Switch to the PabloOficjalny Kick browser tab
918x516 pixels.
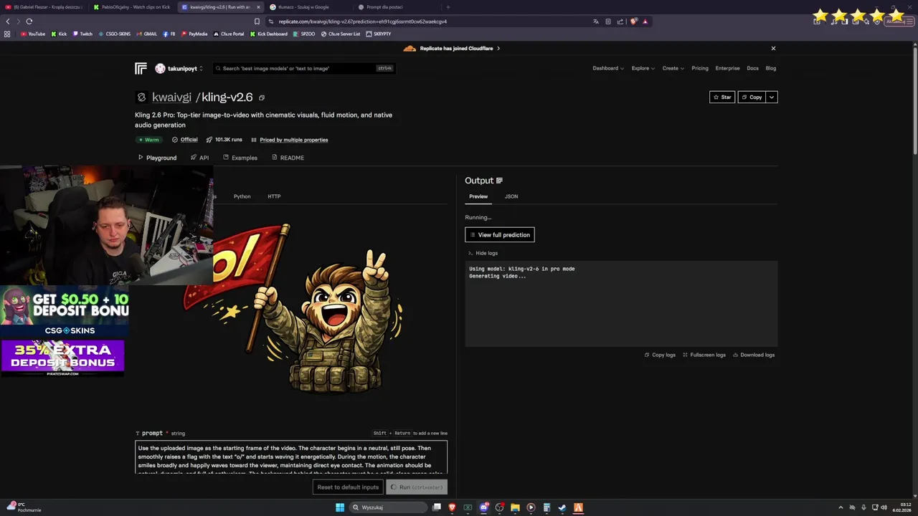pos(131,7)
